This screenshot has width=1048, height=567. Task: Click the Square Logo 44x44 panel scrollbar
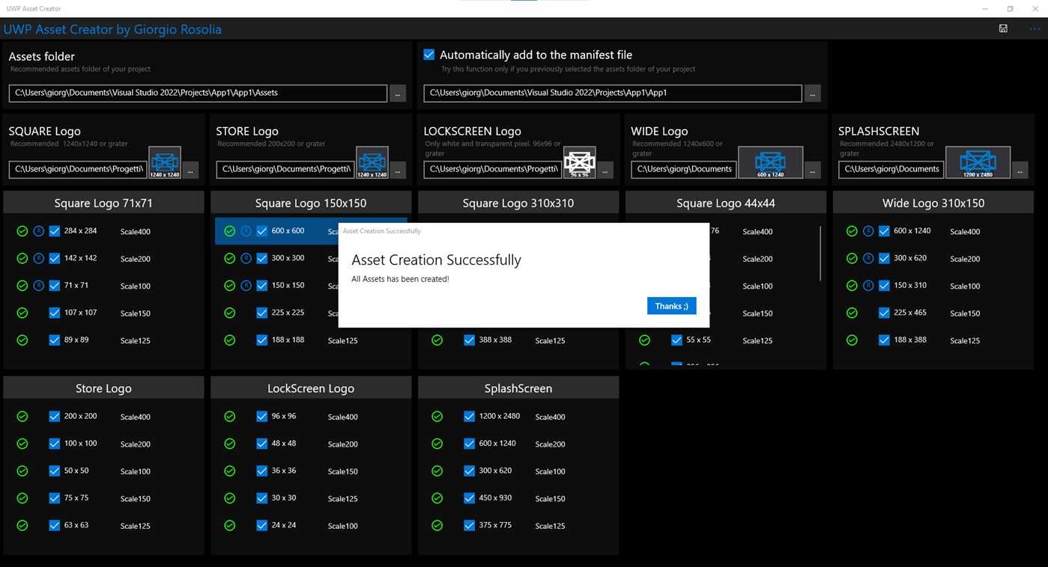(821, 253)
